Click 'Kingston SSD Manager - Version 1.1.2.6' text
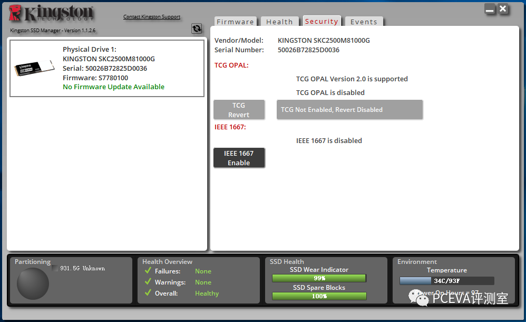Viewport: 526px width, 322px height. click(x=53, y=30)
